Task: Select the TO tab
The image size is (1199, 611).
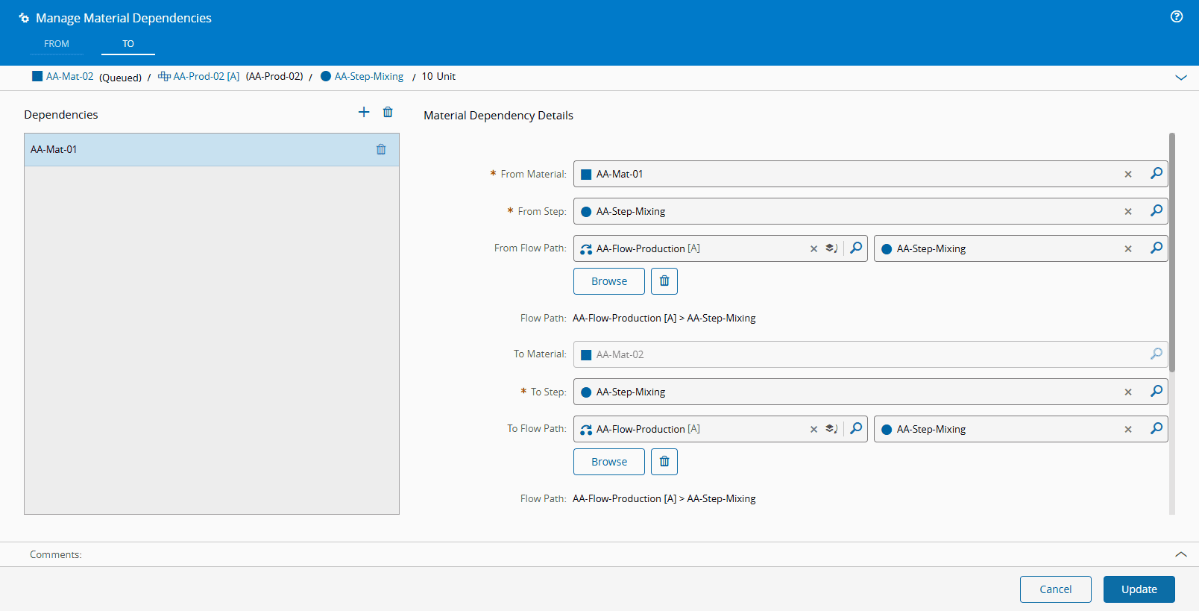Action: [x=128, y=44]
